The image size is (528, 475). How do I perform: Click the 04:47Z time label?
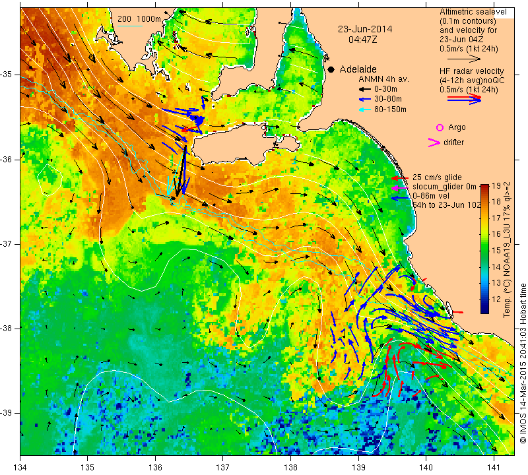coord(362,40)
